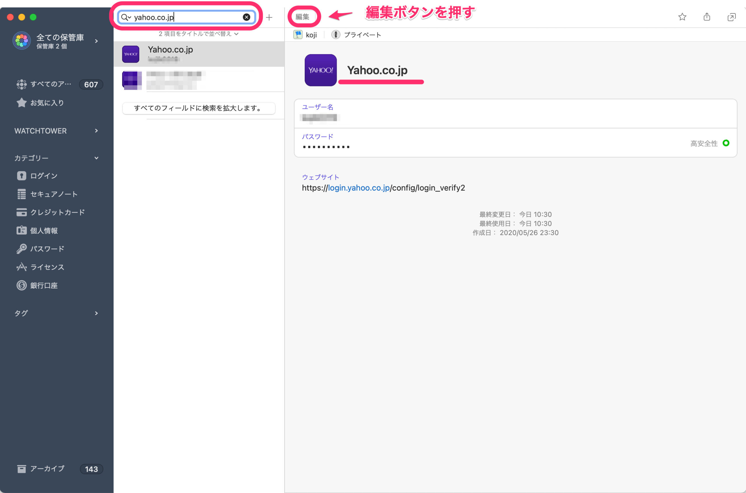Open the share icon in toolbar
This screenshot has height=493, width=746.
pyautogui.click(x=707, y=17)
